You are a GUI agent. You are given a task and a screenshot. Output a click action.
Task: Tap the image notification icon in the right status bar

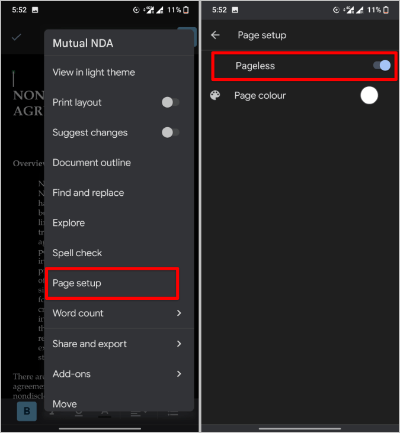click(235, 10)
